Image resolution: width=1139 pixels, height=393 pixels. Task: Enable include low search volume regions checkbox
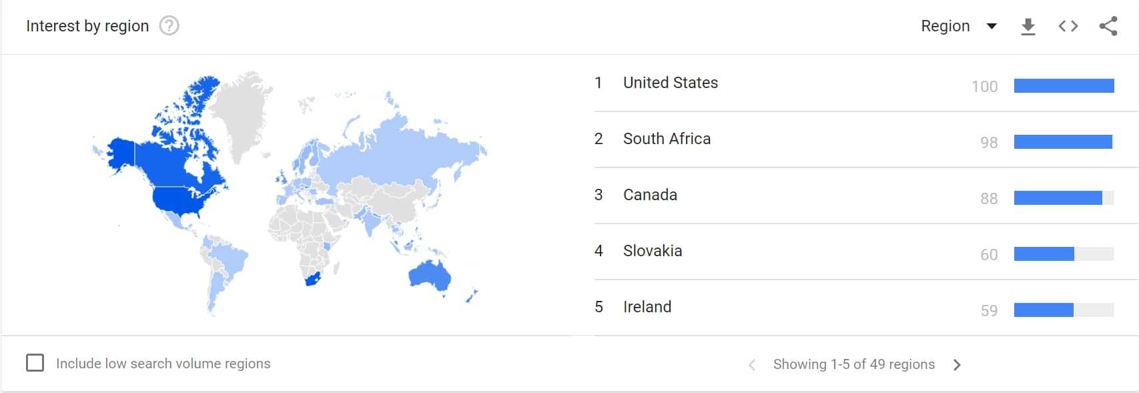pyautogui.click(x=35, y=363)
